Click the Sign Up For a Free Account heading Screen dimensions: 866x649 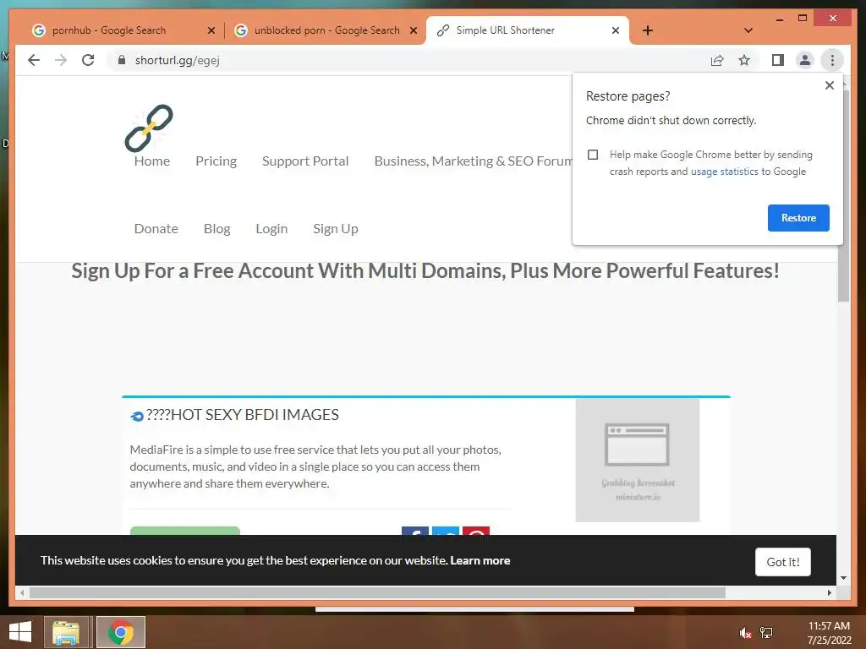coord(425,271)
